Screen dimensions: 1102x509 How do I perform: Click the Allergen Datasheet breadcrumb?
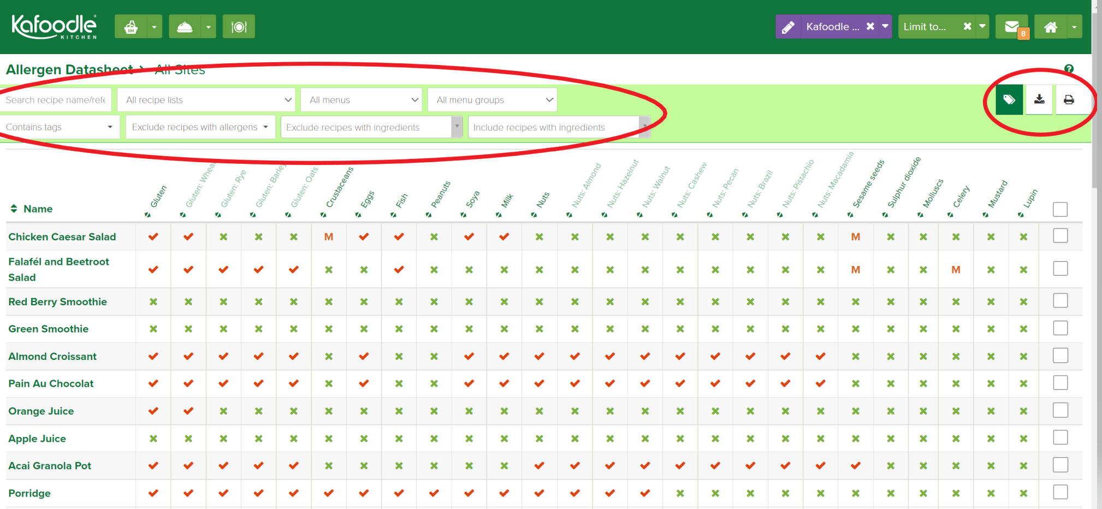[69, 69]
